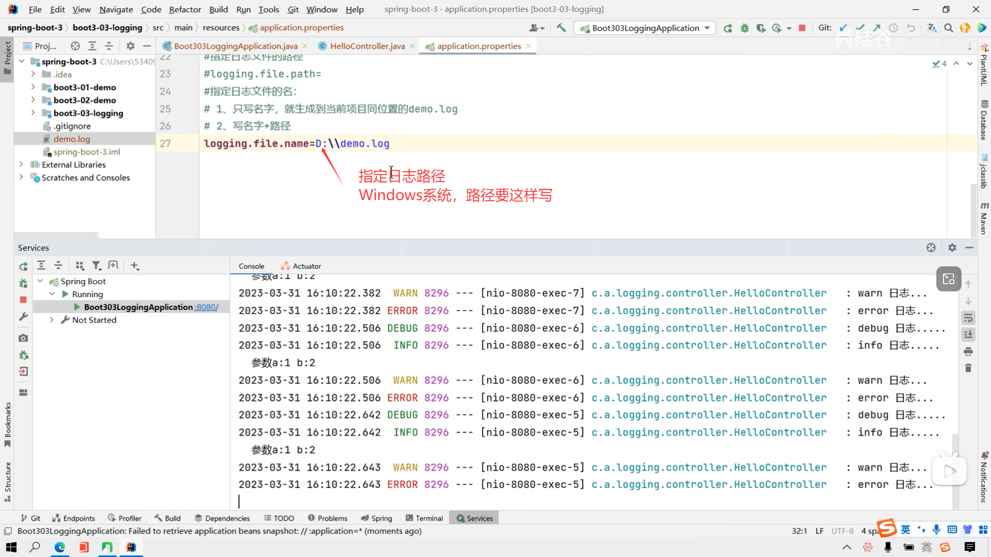
Task: Toggle the Bookmarks tool window stripe
Action: click(x=7, y=424)
